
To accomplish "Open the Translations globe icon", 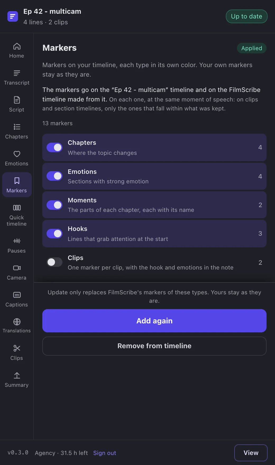I will coord(17,322).
